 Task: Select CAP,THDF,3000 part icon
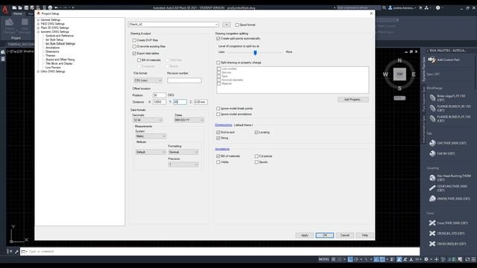(432, 143)
